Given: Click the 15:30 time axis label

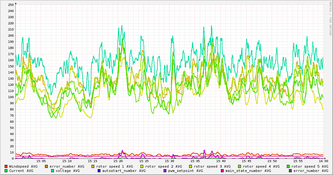Looking at the screenshot, I should 169,161.
